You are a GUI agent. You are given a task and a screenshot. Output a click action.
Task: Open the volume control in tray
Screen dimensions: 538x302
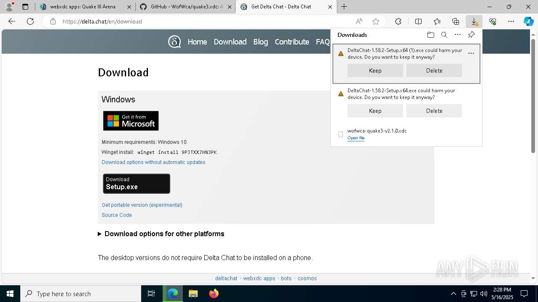(x=483, y=294)
